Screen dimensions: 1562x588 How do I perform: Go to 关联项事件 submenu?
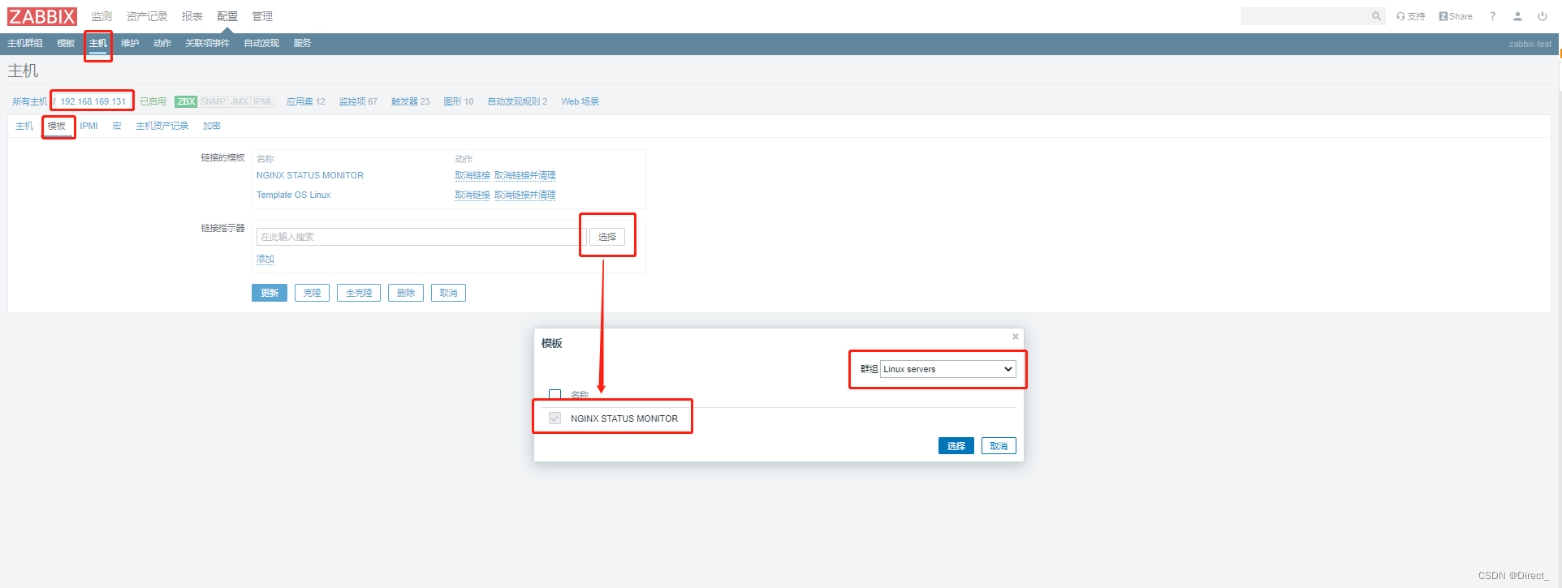(x=208, y=43)
